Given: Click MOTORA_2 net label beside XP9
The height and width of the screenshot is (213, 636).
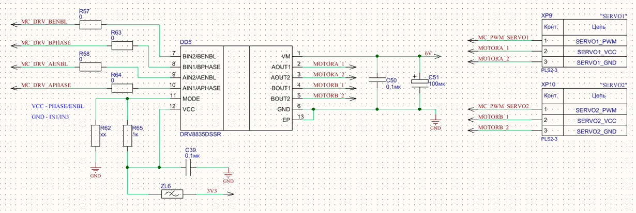Looking at the screenshot, I should point(493,58).
